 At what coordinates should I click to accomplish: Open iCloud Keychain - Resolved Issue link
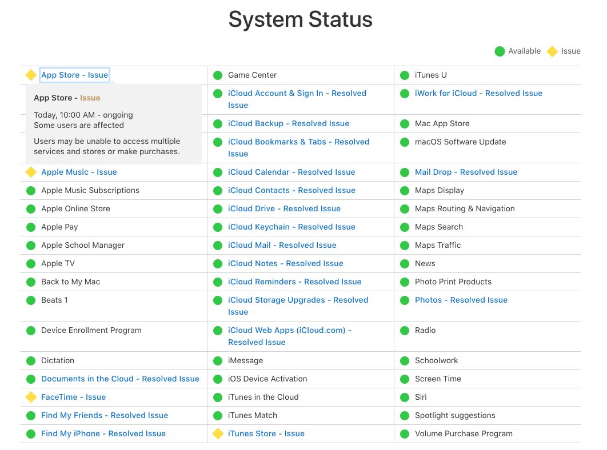(x=291, y=227)
